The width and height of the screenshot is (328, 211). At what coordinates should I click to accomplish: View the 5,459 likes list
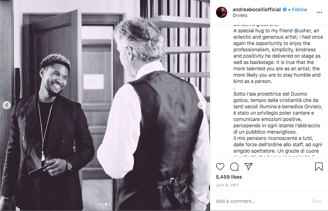(x=229, y=177)
